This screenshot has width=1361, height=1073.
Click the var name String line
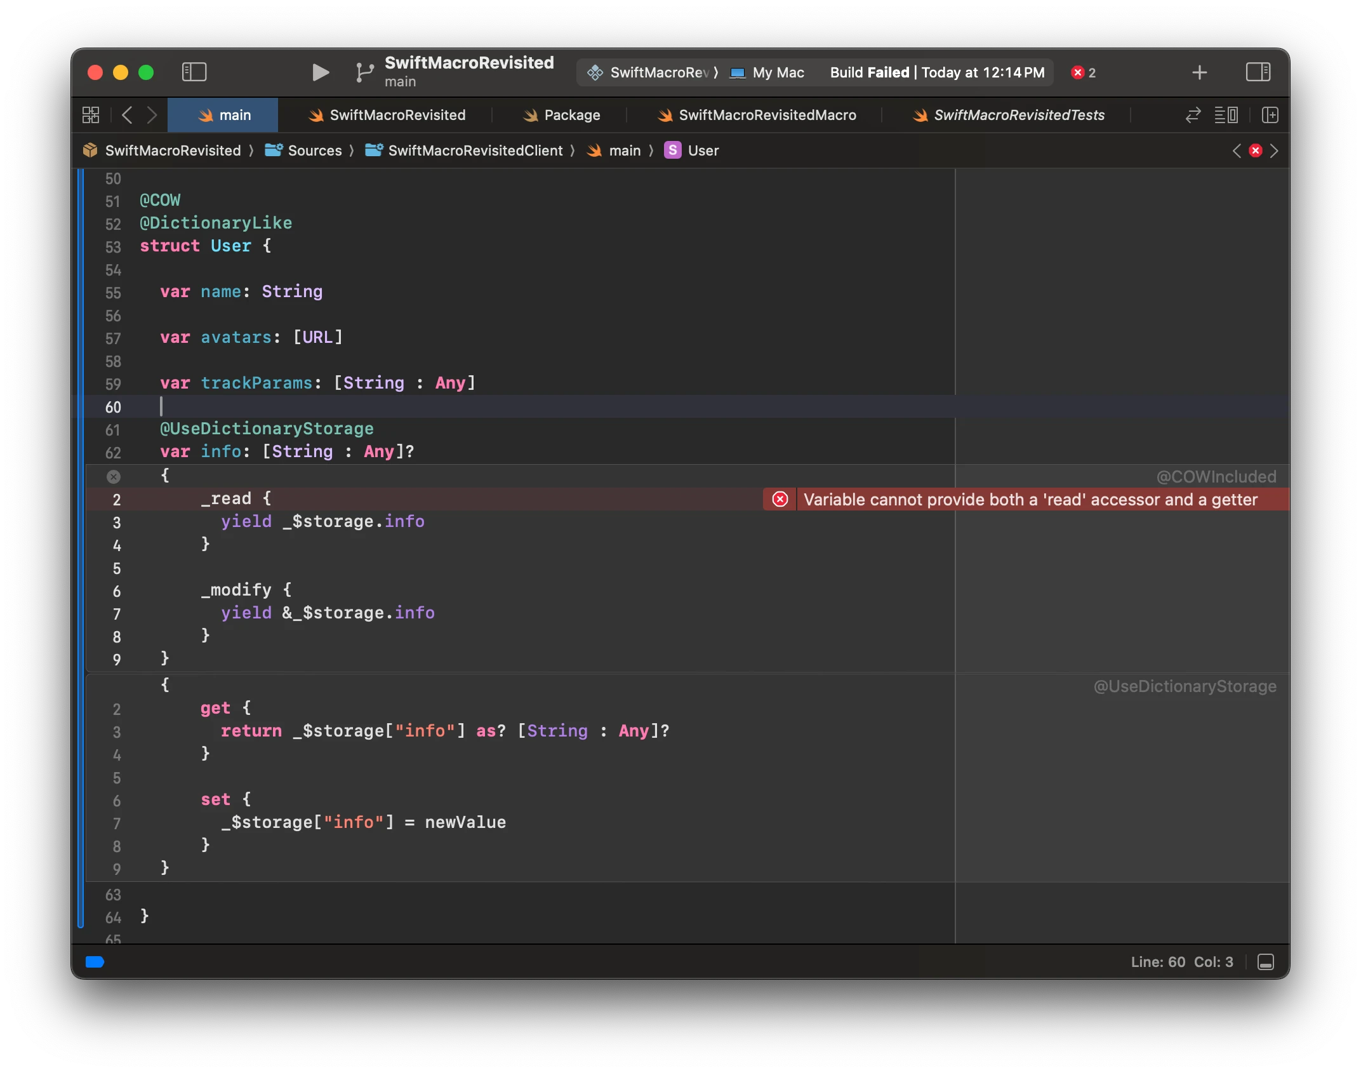(241, 291)
